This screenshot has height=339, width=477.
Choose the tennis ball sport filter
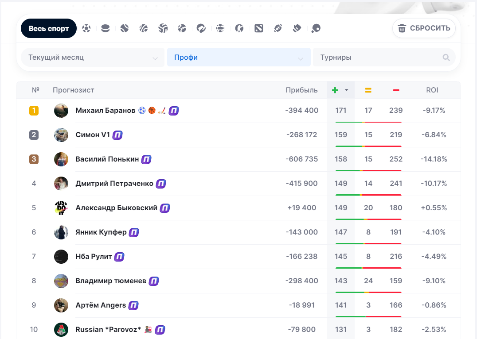124,28
